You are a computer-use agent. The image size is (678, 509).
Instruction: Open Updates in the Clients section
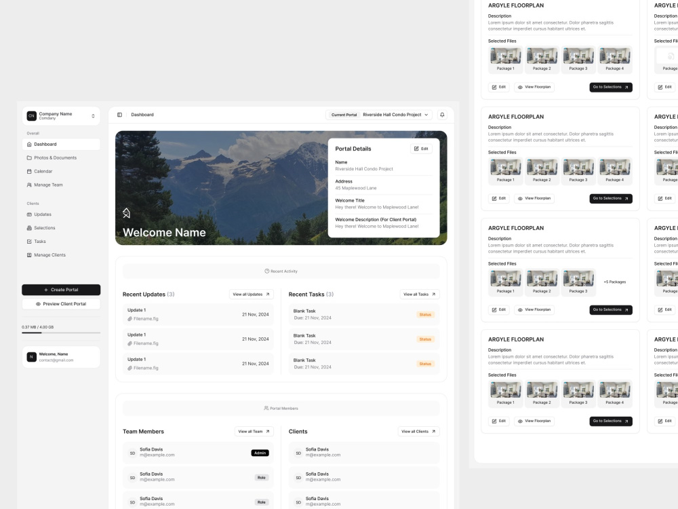click(61, 214)
